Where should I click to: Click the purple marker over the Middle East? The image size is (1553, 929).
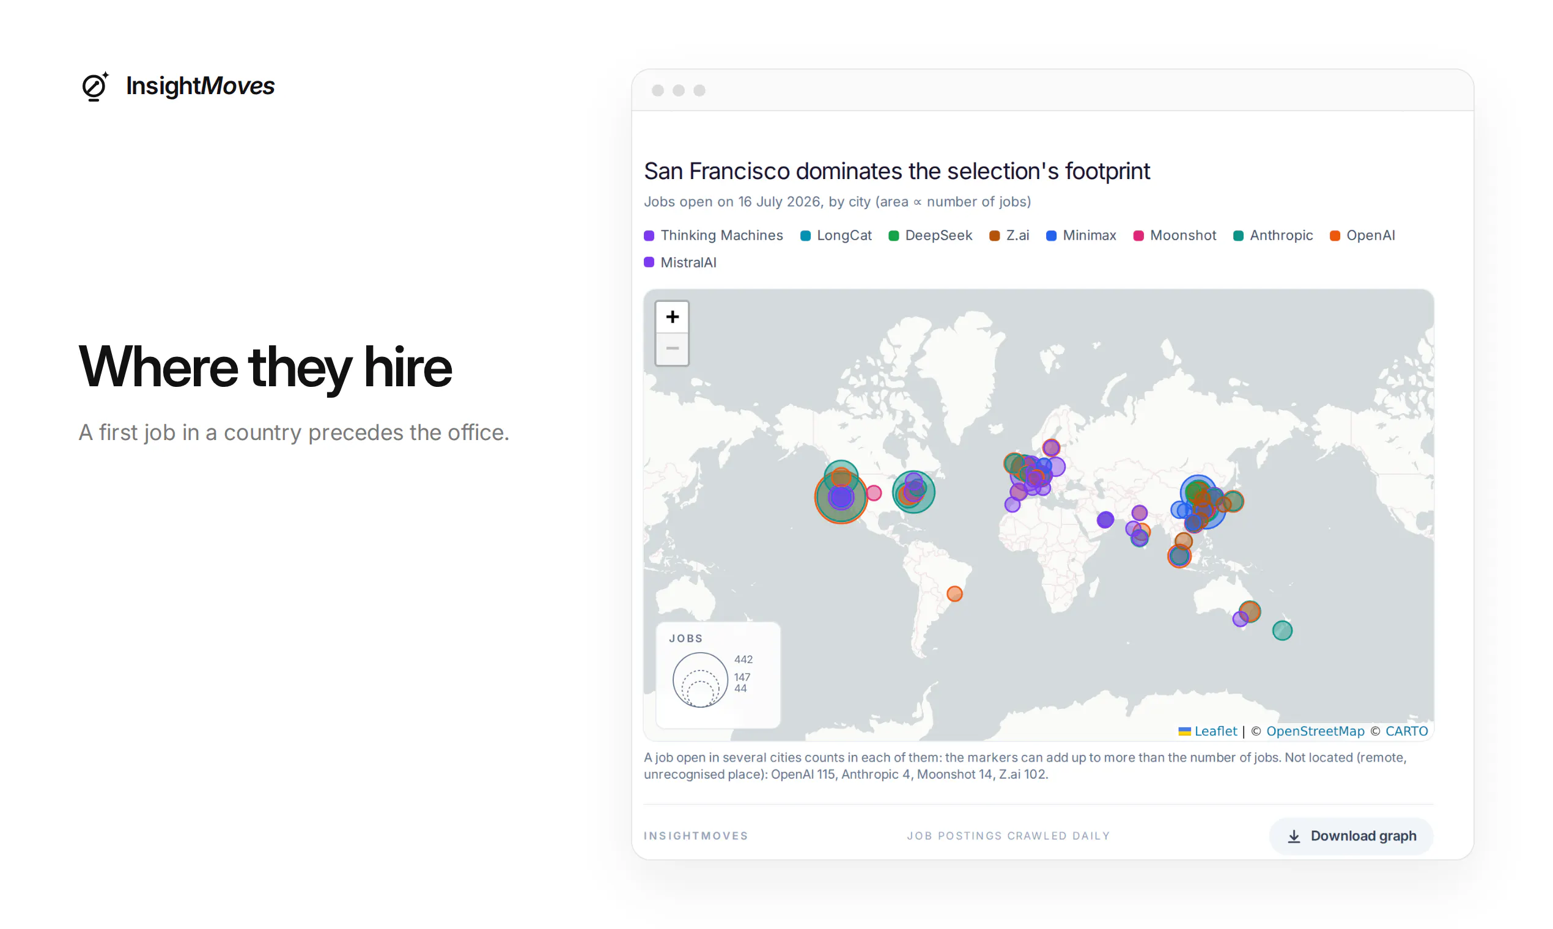point(1105,520)
